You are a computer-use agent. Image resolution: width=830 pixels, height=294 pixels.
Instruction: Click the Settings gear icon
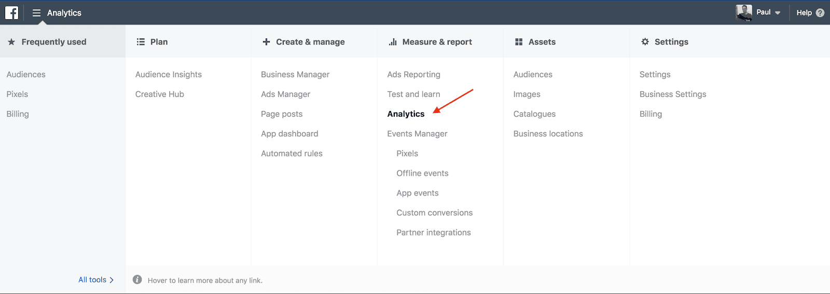click(645, 42)
